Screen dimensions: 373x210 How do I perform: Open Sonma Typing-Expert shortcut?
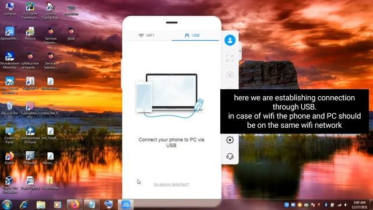51,10
